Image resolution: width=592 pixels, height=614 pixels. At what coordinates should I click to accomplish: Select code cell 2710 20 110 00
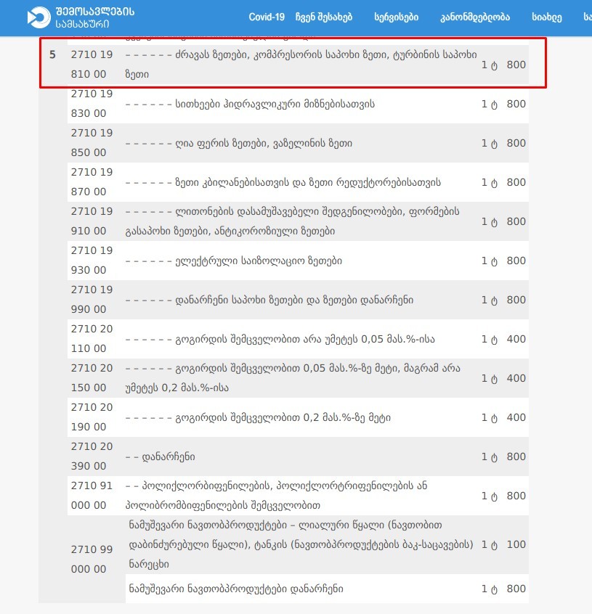pos(92,338)
